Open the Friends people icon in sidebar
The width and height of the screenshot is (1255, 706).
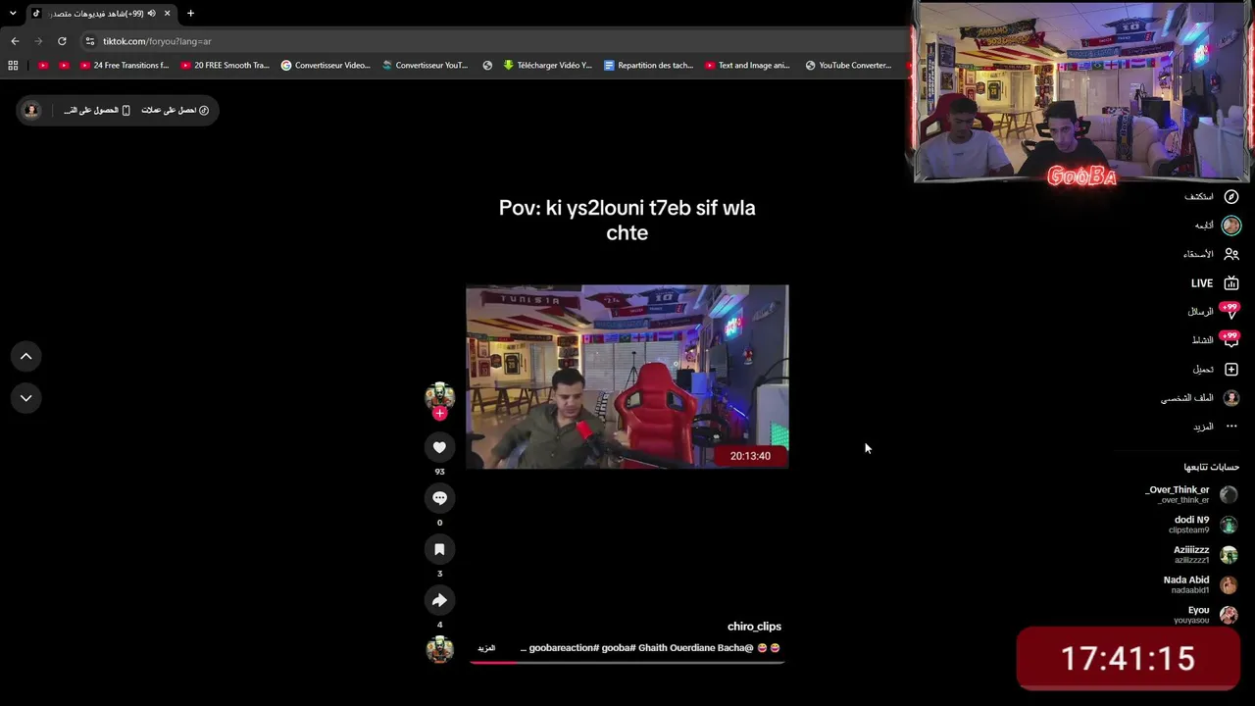(x=1231, y=254)
